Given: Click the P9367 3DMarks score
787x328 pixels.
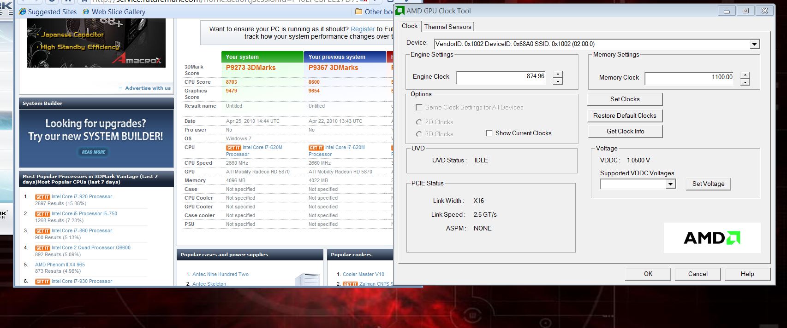Looking at the screenshot, I should 333,68.
